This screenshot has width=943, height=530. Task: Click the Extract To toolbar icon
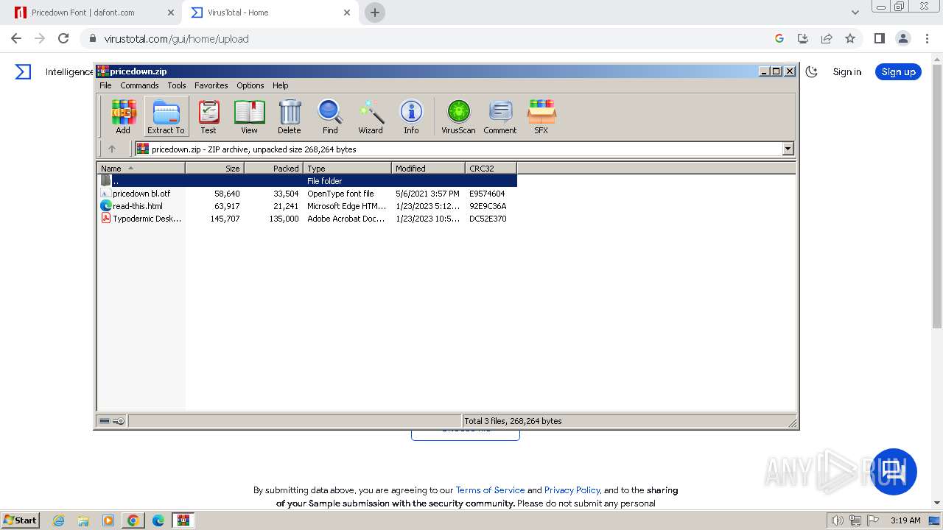pos(166,116)
